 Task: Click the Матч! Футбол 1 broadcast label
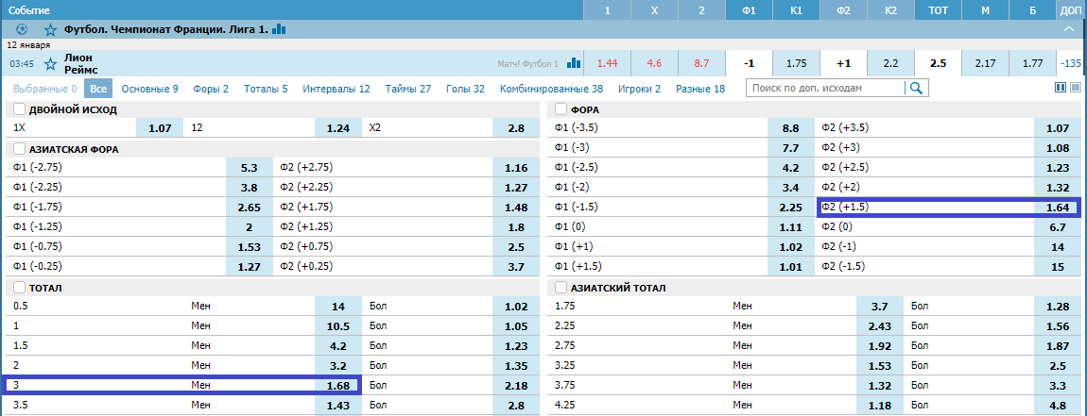point(527,64)
